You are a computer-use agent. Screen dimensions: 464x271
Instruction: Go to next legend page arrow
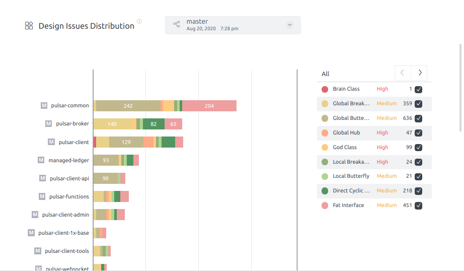pos(419,73)
